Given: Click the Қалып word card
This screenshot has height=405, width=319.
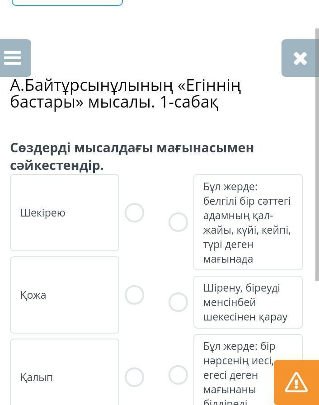Looking at the screenshot, I should click(65, 372).
